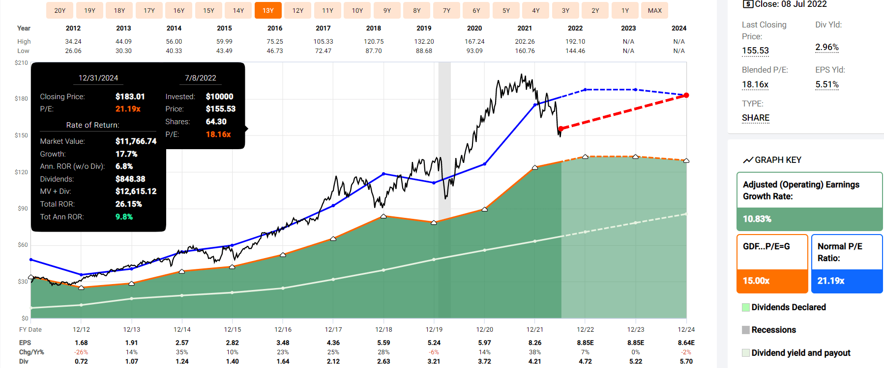Choose the 11Y time range

(327, 10)
